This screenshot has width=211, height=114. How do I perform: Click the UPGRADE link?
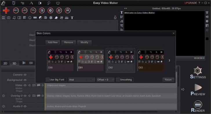tap(190, 3)
